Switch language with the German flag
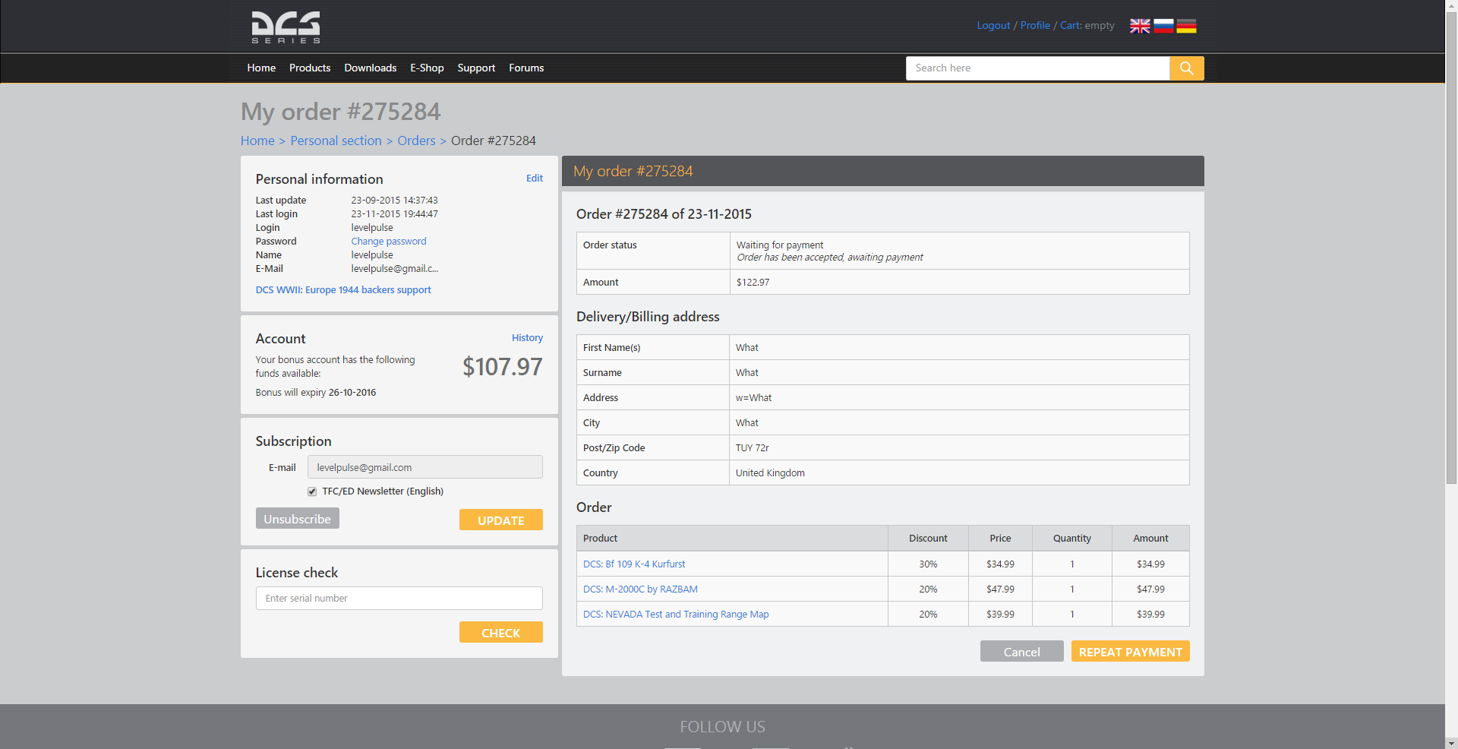The width and height of the screenshot is (1458, 749). (1186, 26)
